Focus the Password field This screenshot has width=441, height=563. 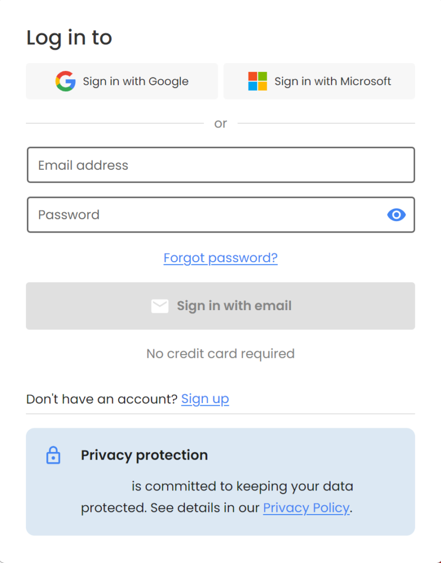point(203,215)
